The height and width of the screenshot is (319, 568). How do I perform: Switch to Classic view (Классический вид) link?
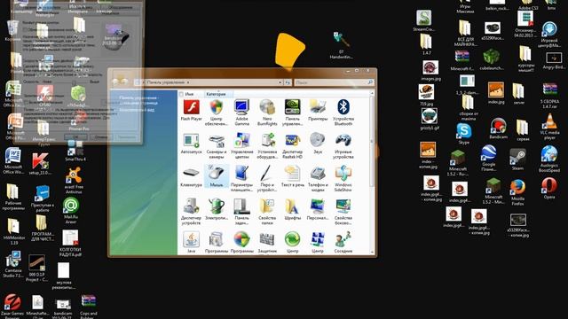tap(137, 110)
